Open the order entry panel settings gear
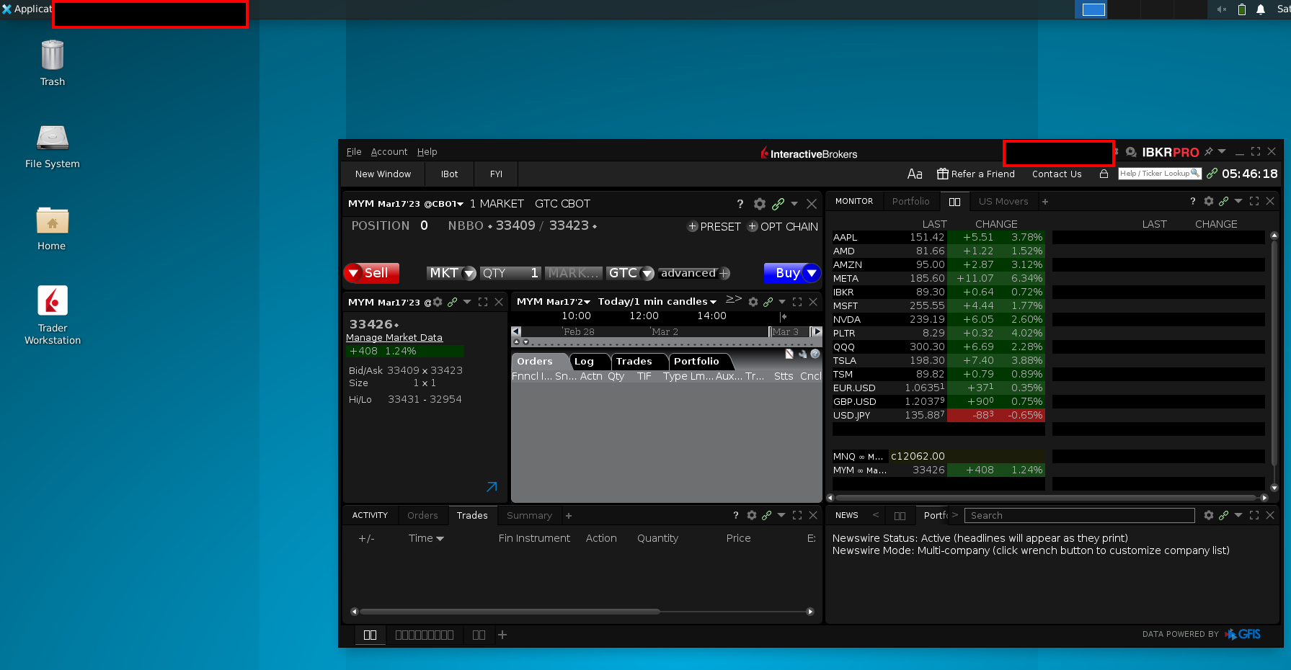The height and width of the screenshot is (670, 1291). click(759, 204)
